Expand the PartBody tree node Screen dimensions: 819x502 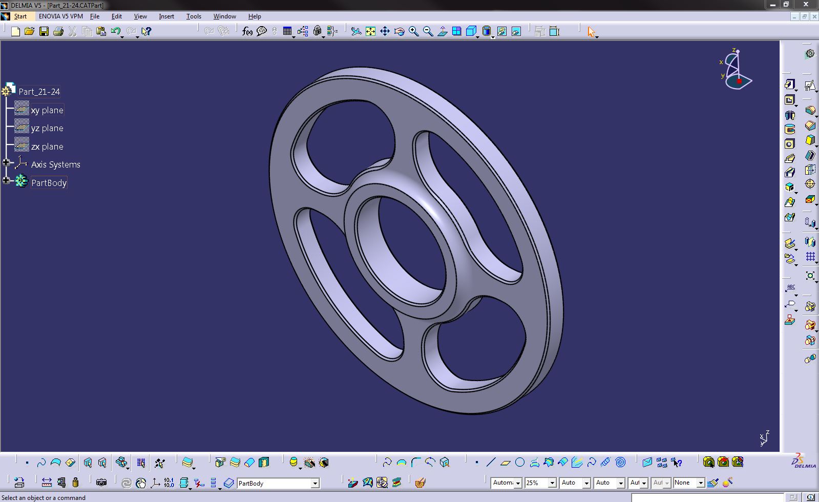tap(6, 180)
